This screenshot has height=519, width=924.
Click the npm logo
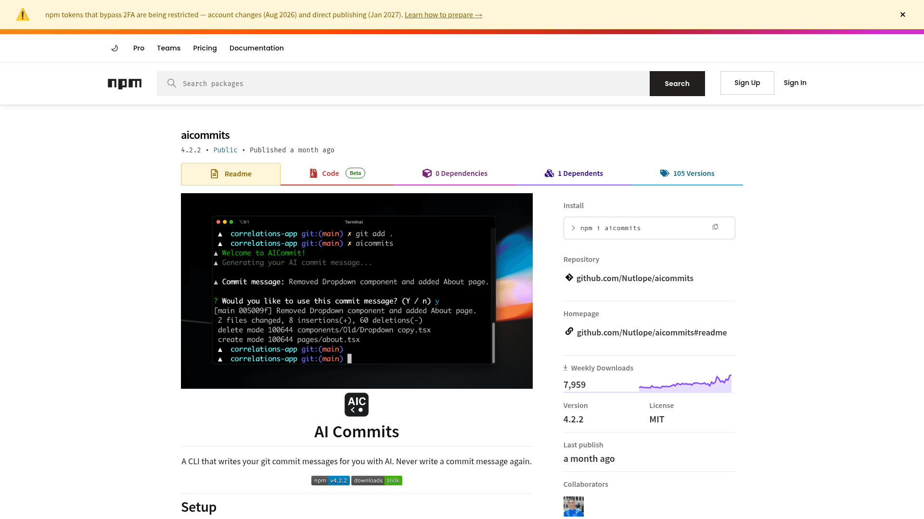pos(125,84)
